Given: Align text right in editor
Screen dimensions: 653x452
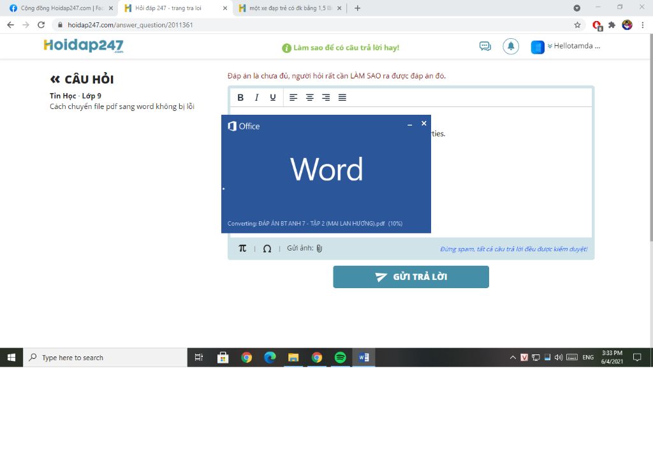Looking at the screenshot, I should [326, 98].
